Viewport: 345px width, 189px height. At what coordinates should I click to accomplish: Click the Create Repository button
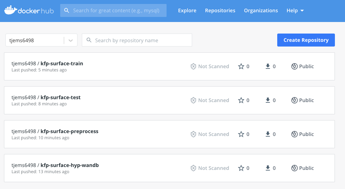(306, 40)
